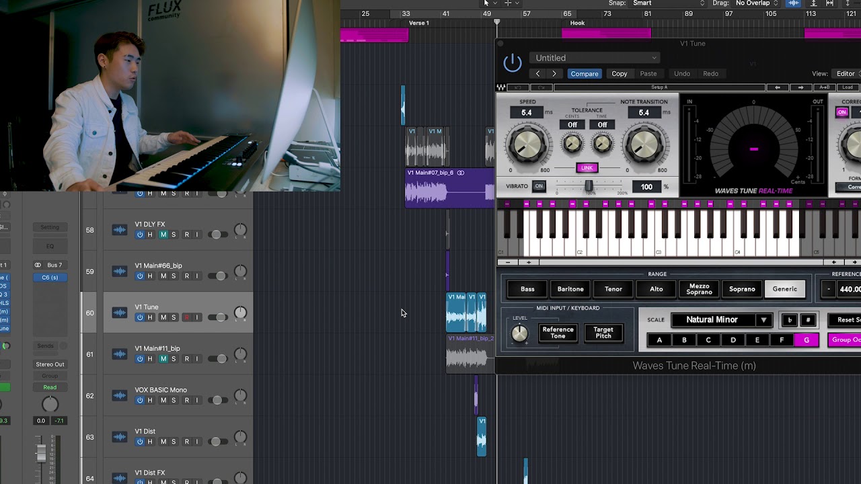The width and height of the screenshot is (861, 484).
Task: Adjust the V1 Main#66_bip pan knob
Action: (240, 272)
